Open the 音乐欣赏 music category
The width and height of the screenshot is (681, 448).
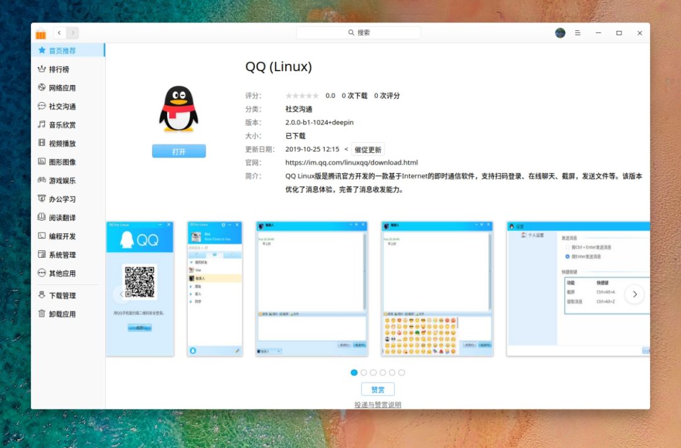[59, 125]
